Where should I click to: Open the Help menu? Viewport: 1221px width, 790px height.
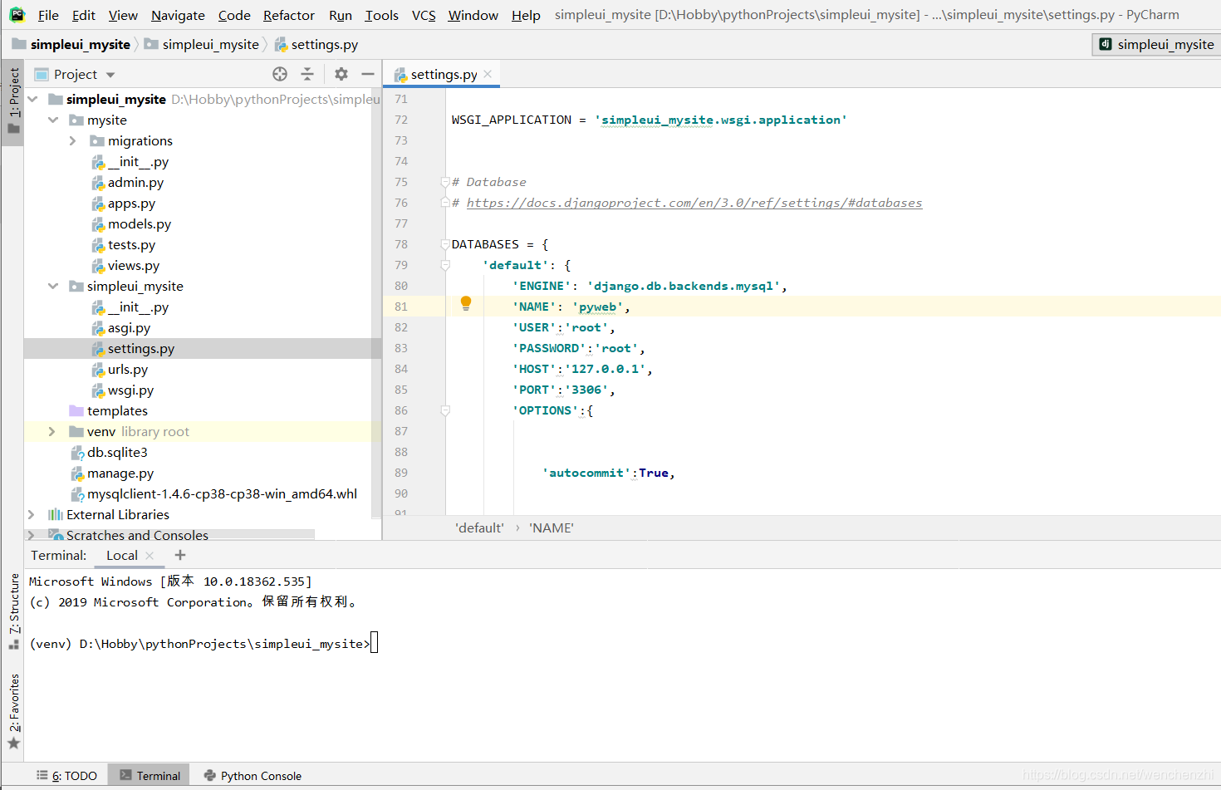click(526, 15)
